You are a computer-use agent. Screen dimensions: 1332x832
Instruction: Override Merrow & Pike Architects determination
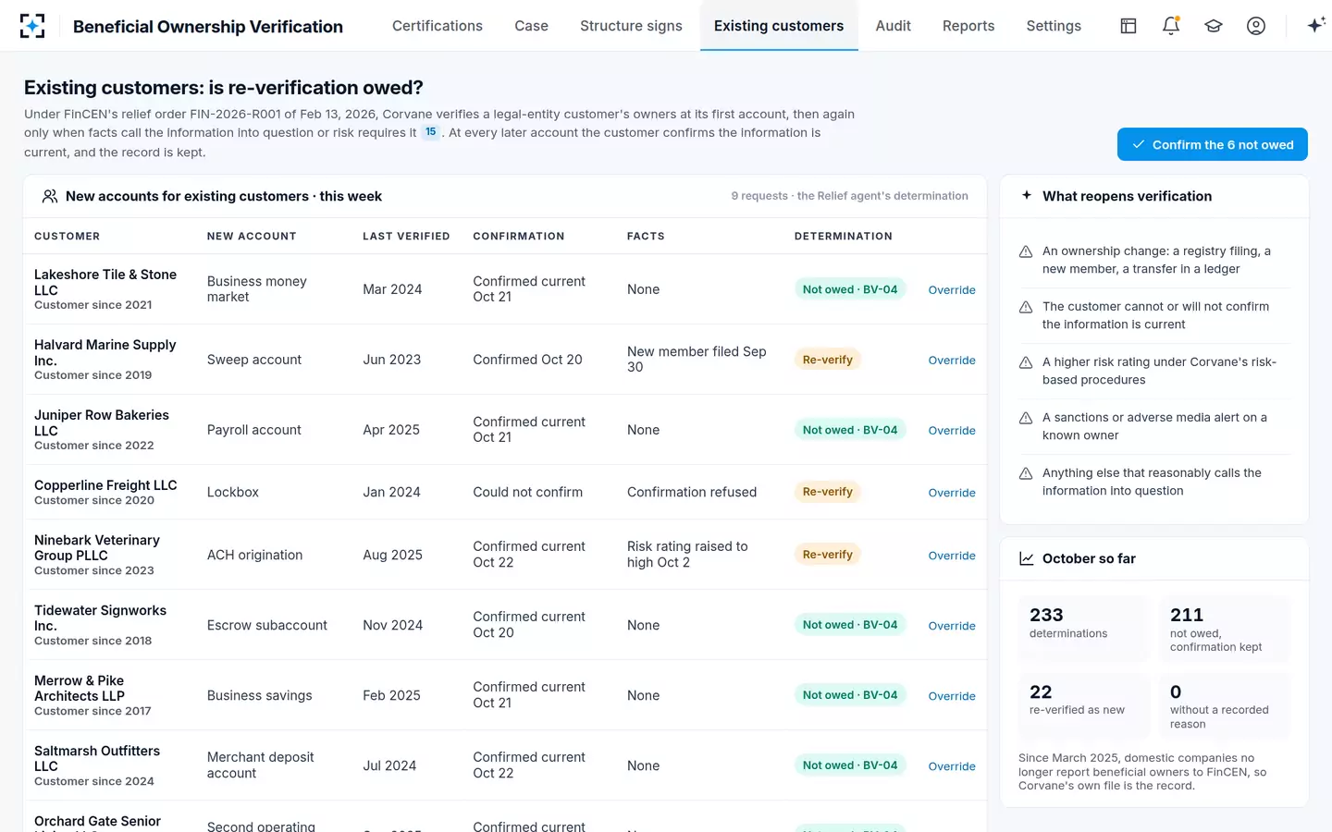point(952,696)
